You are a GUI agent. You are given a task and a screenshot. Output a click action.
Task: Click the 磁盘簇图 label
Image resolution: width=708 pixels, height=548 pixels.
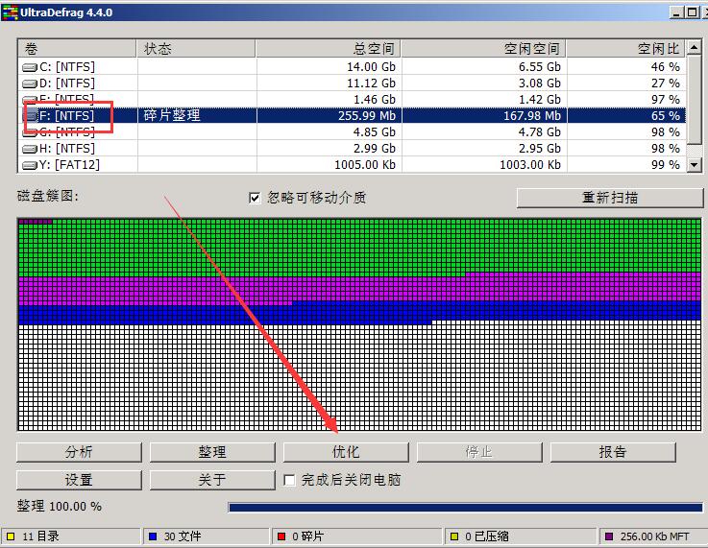[48, 196]
